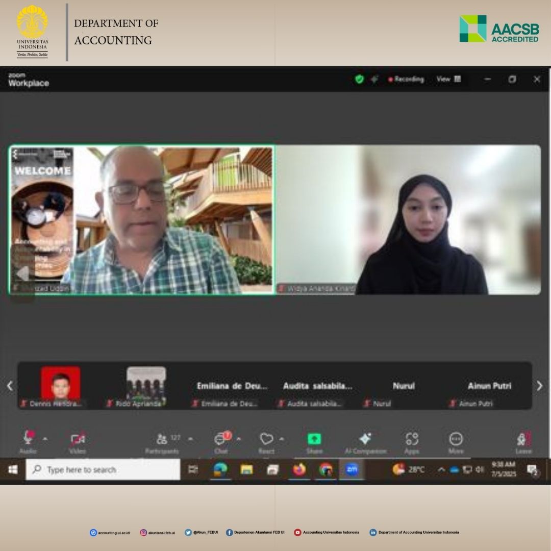The image size is (551, 551).
Task: Expand the audio options arrow
Action: [x=45, y=439]
